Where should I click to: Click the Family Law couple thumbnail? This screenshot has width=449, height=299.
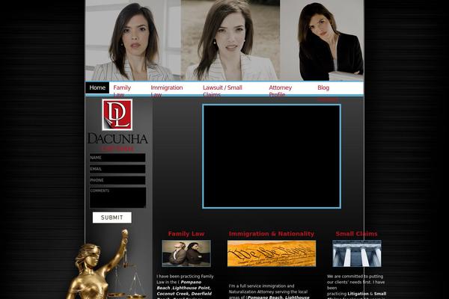click(186, 253)
